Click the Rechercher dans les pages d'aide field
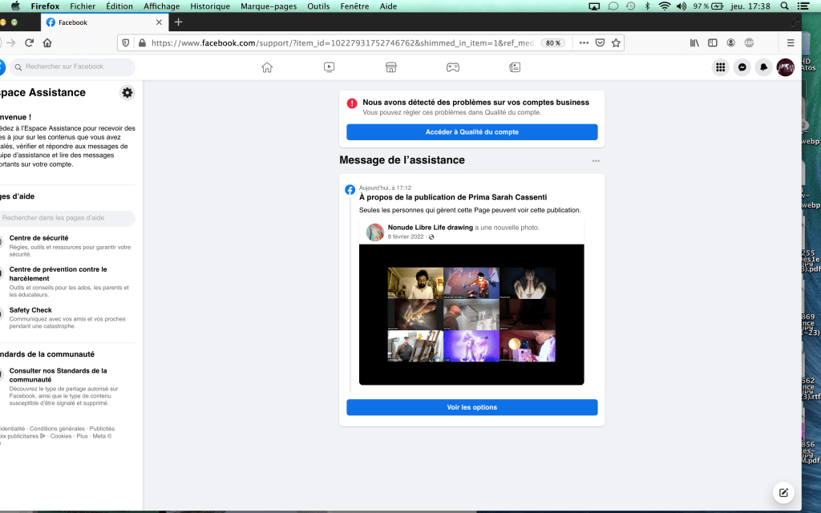The width and height of the screenshot is (821, 513). click(x=67, y=218)
